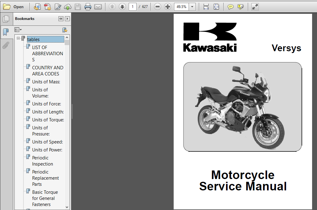
Task: Jump to Units of Length bookmark
Action: point(48,112)
